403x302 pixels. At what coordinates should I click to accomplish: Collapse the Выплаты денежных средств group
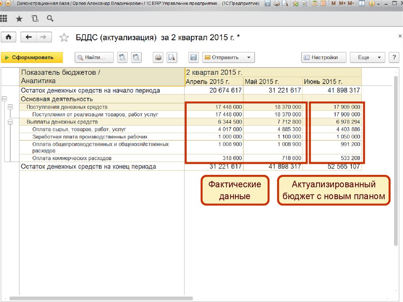click(x=10, y=122)
